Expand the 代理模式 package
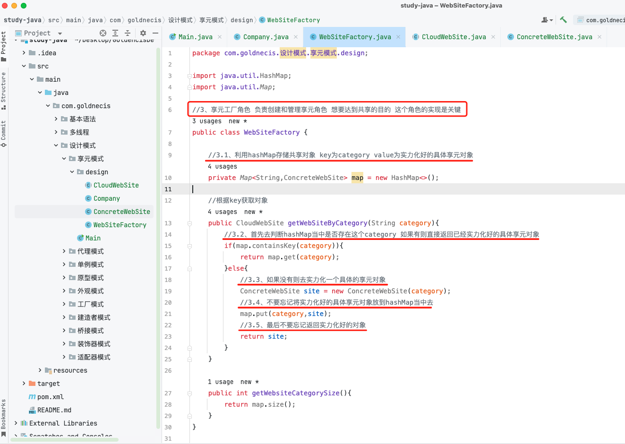The width and height of the screenshot is (625, 444). pos(64,251)
